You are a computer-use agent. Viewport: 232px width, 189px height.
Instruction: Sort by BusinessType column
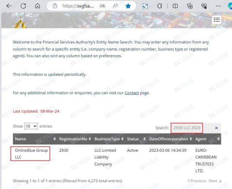[109, 139]
